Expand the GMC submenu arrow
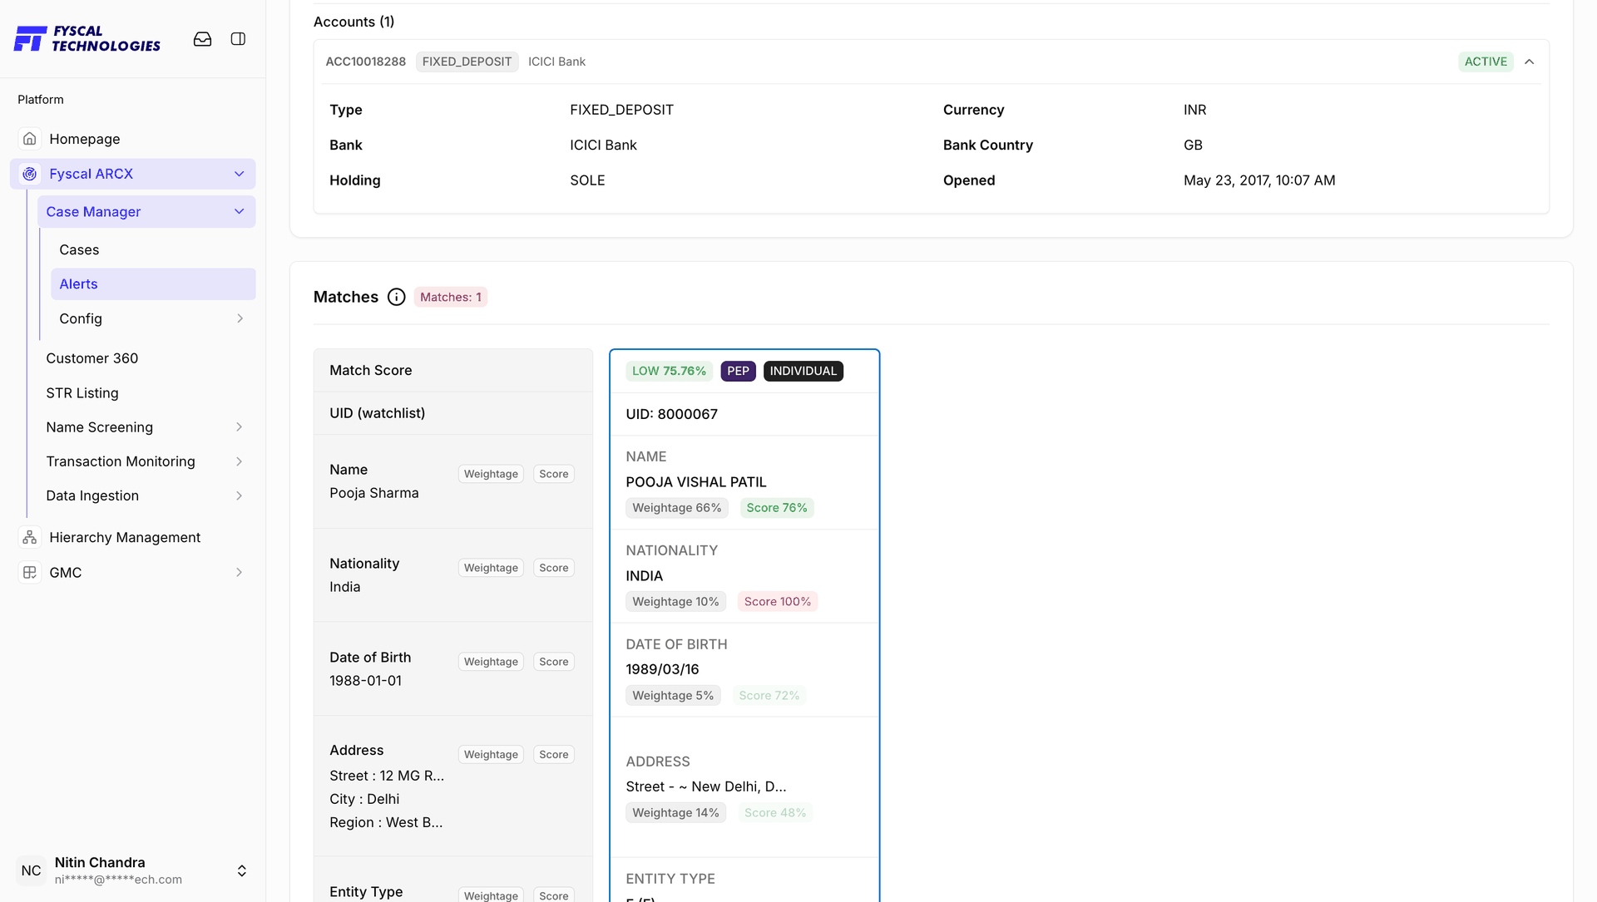The height and width of the screenshot is (902, 1597). [240, 573]
